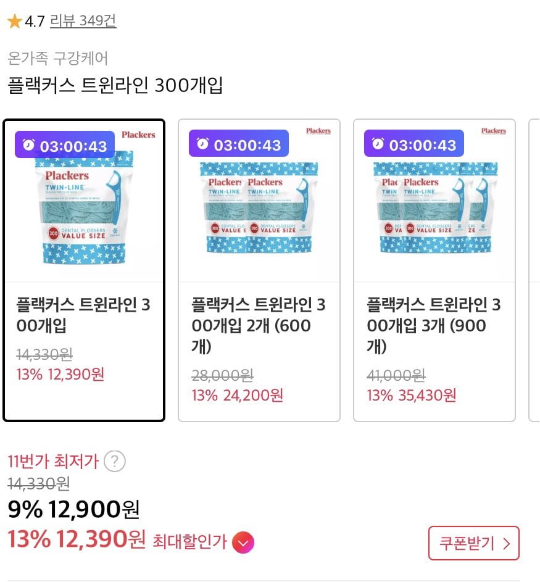Expand the 최대할인가 discount details arrow
Viewport: 540px width, 582px height.
pyautogui.click(x=243, y=543)
